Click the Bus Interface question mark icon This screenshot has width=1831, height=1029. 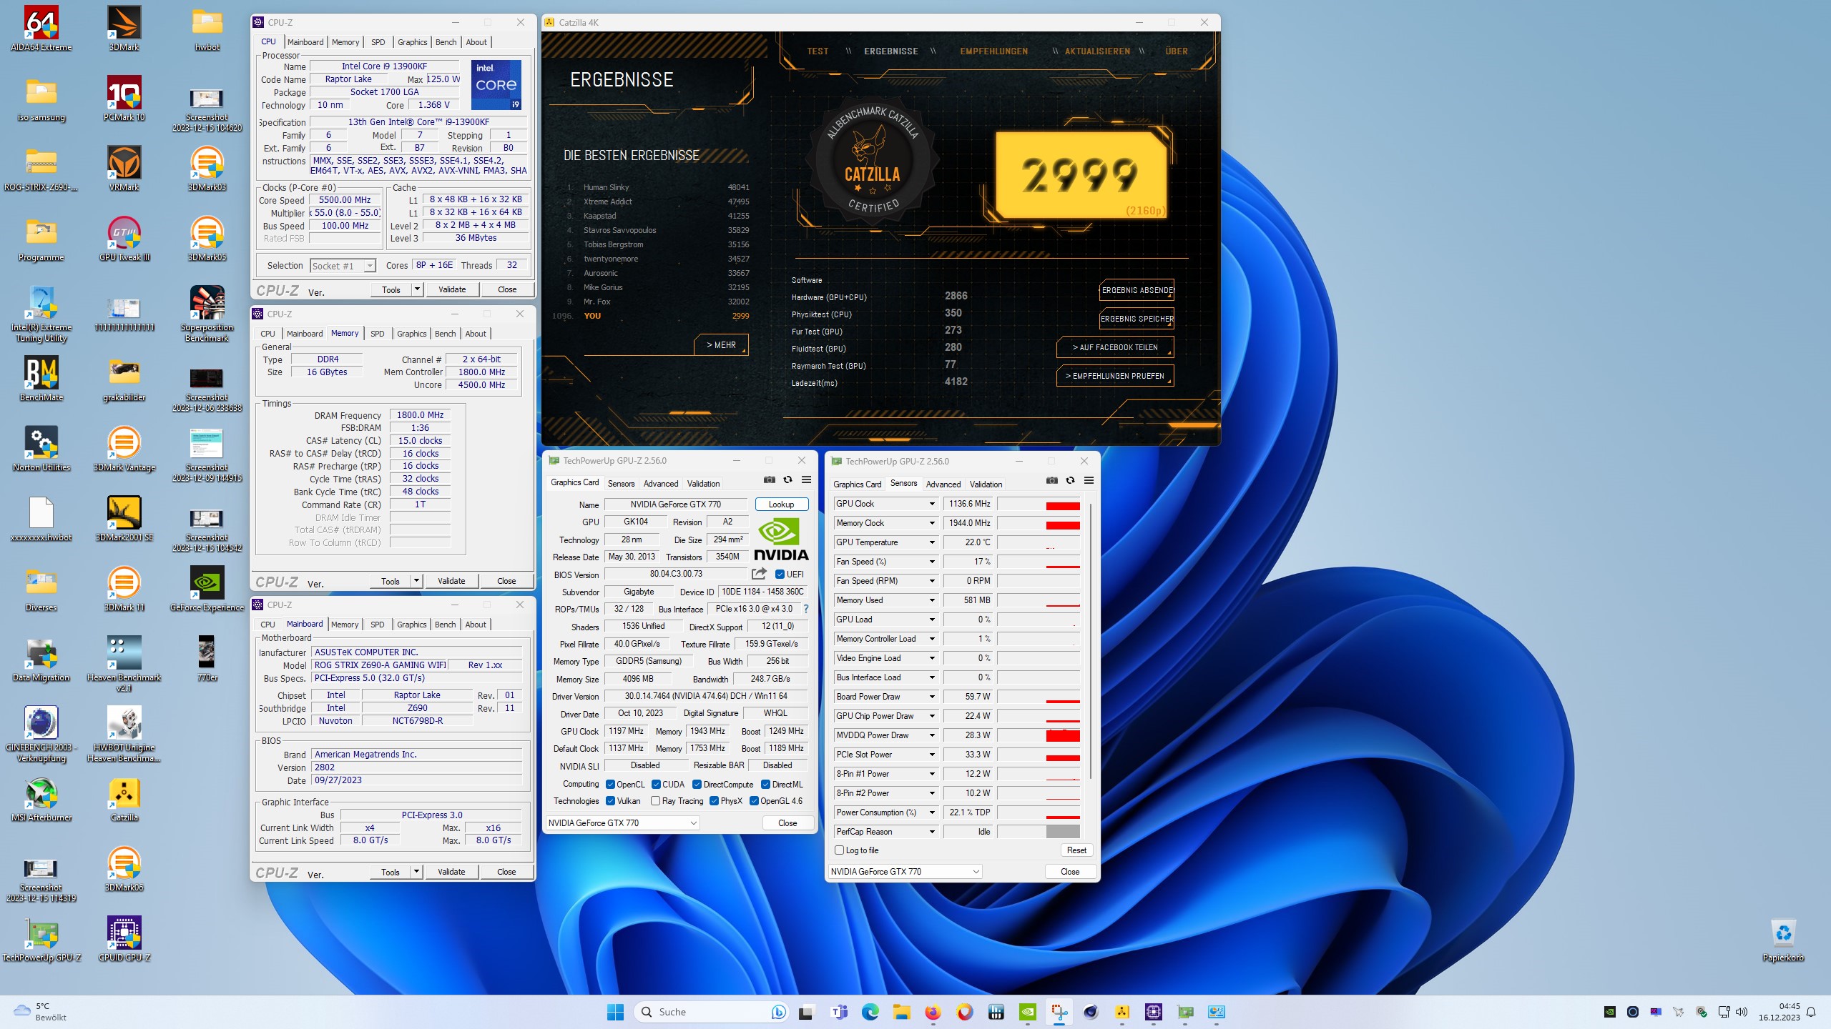point(805,609)
